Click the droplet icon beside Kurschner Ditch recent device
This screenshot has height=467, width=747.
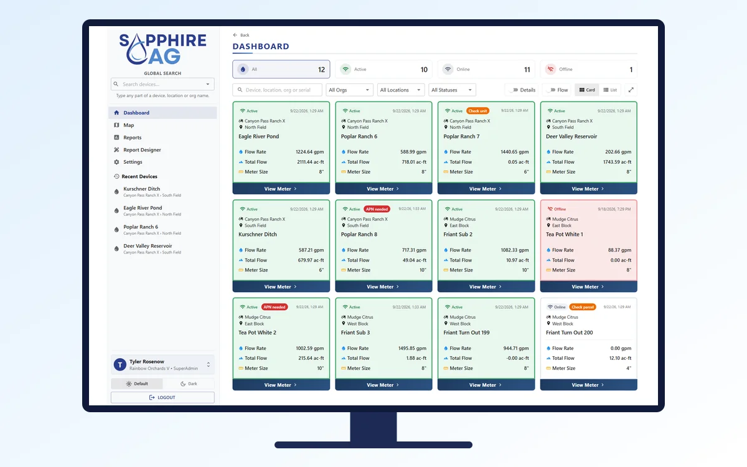(116, 192)
